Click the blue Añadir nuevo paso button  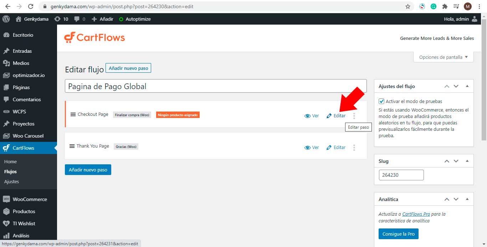pyautogui.click(x=88, y=170)
